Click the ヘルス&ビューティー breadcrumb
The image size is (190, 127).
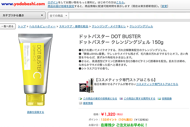42,26
